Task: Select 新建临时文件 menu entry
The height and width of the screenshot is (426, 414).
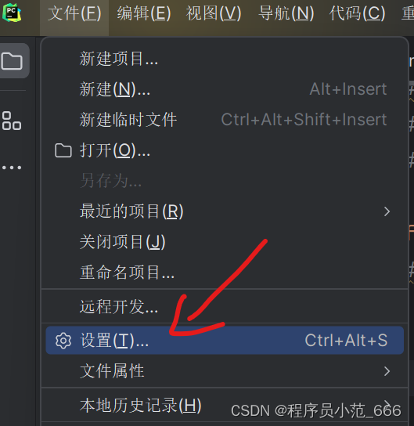Action: pos(225,120)
